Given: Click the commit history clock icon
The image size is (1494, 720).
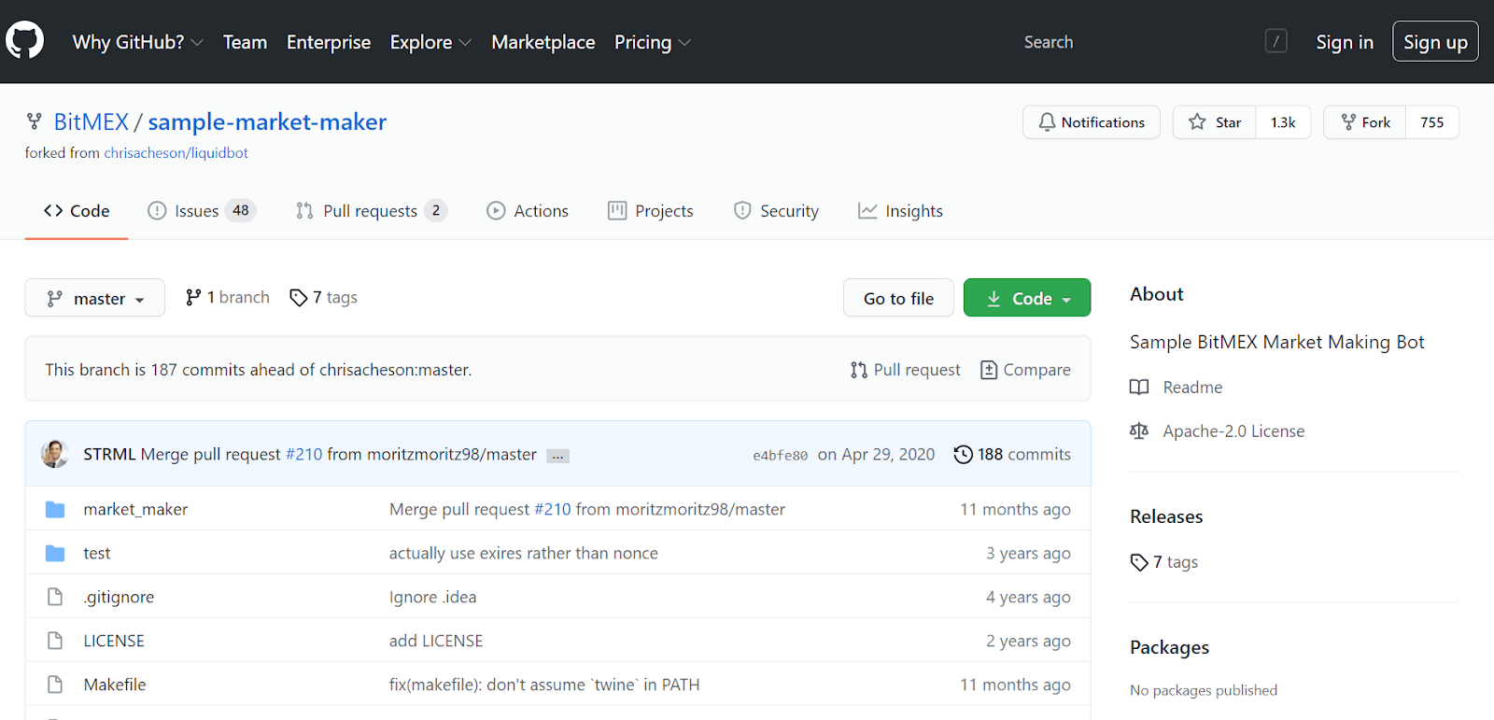Looking at the screenshot, I should click(963, 455).
